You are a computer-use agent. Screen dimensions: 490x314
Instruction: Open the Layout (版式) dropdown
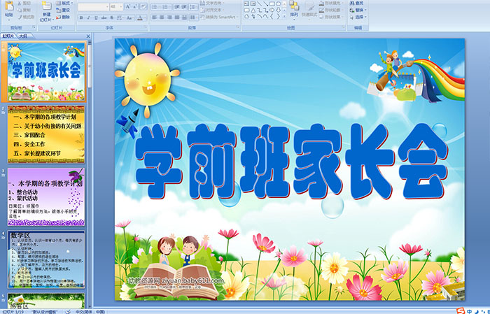tap(64, 3)
